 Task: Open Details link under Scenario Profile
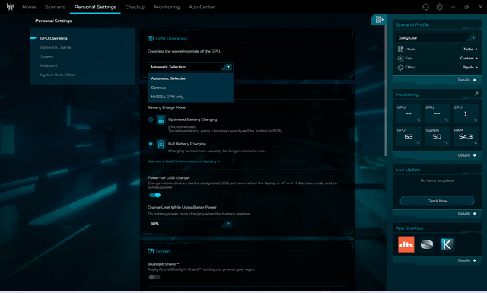pyautogui.click(x=466, y=80)
